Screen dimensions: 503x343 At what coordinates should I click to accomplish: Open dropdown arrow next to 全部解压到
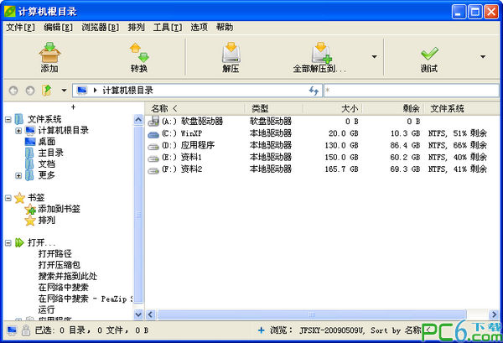click(x=374, y=57)
